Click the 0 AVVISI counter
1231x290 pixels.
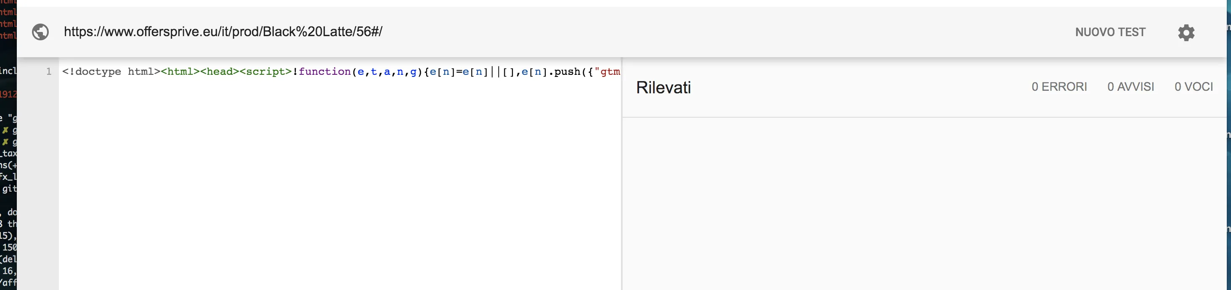tap(1130, 87)
